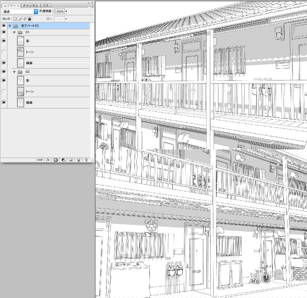Collapse the 02 group triangle
Image resolution: width=307 pixels, height=298 pixels.
point(14,72)
